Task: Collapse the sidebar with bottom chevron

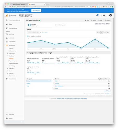Action: (22, 122)
